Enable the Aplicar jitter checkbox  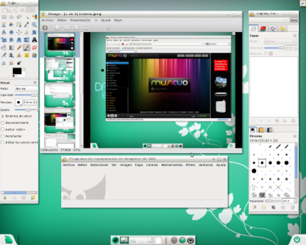[x=3, y=129]
